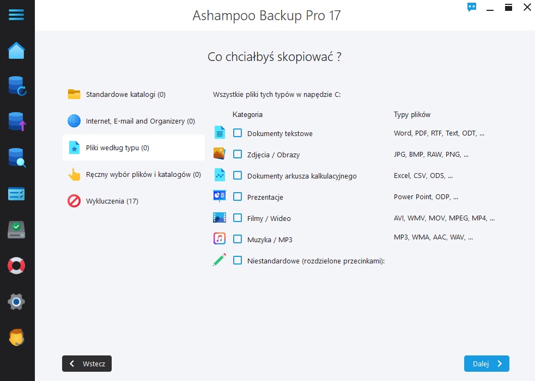Click the Dokumenty tekstowe label

click(x=280, y=133)
